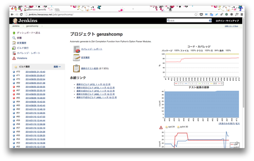This screenshot has width=254, height=161.
Task: Click the notepad change history sidebar icon
Action: tap(14, 43)
